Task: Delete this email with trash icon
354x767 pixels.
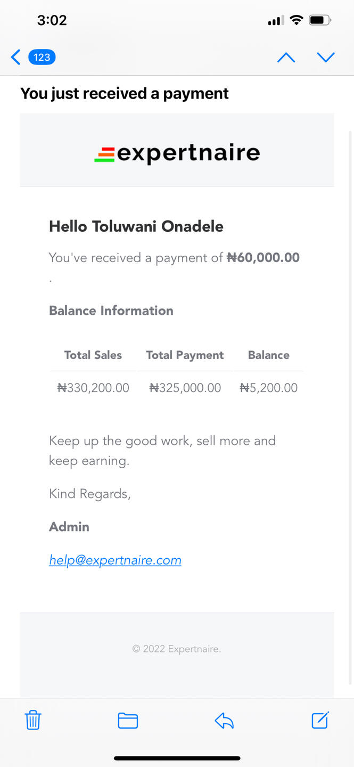Action: (33, 720)
